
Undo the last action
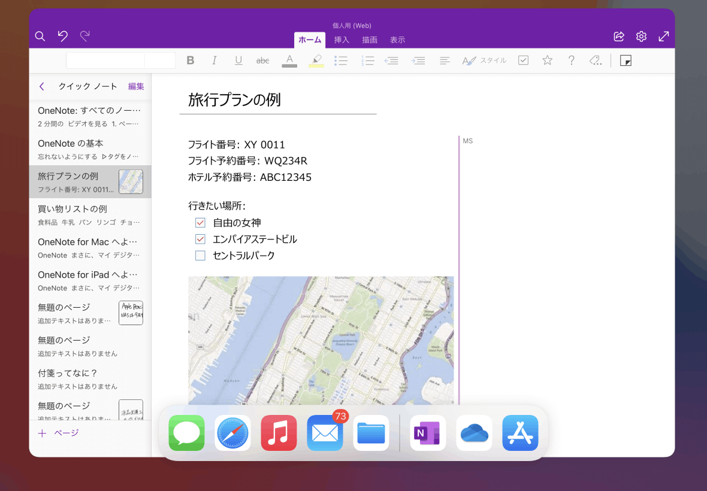click(63, 36)
